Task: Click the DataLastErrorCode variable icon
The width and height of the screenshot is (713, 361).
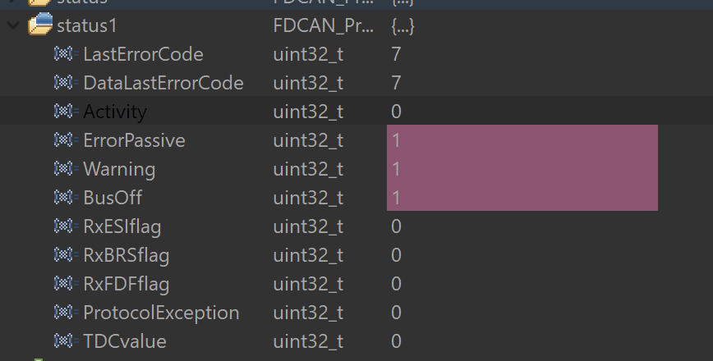Action: tap(66, 83)
